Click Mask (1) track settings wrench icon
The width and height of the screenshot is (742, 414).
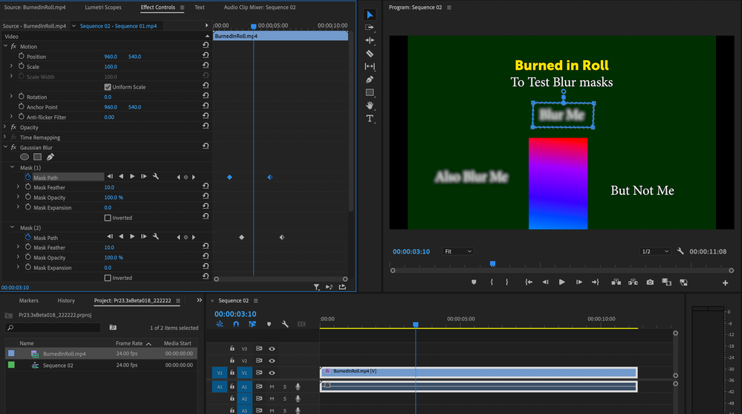coord(155,176)
